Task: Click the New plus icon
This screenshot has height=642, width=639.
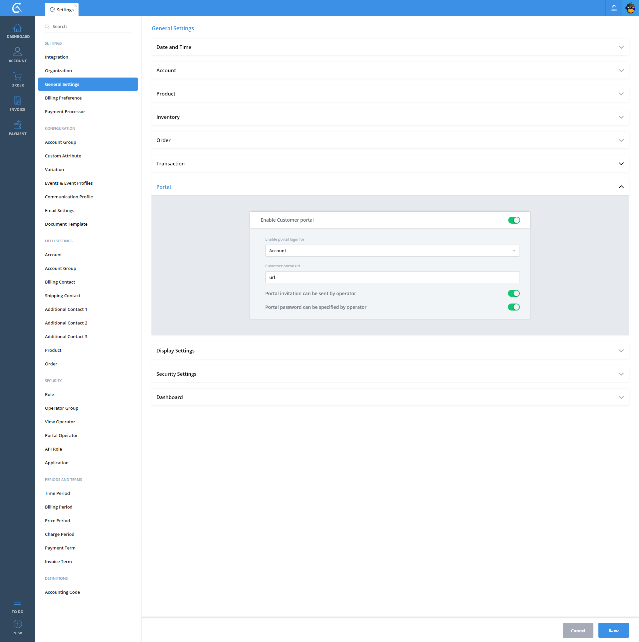Action: pos(17,624)
